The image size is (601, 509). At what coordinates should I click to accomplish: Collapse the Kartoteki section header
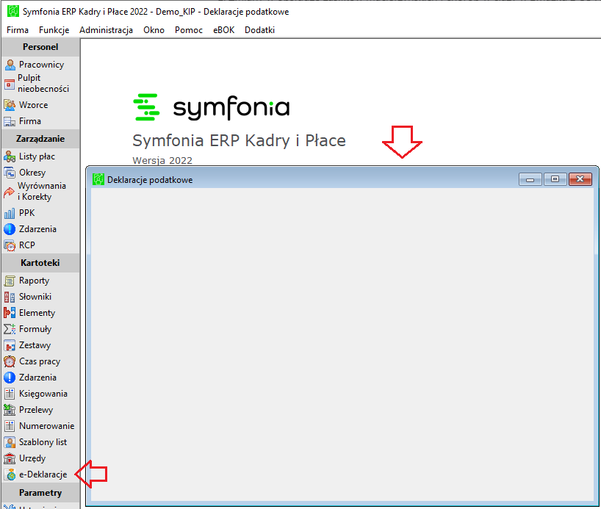(40, 263)
